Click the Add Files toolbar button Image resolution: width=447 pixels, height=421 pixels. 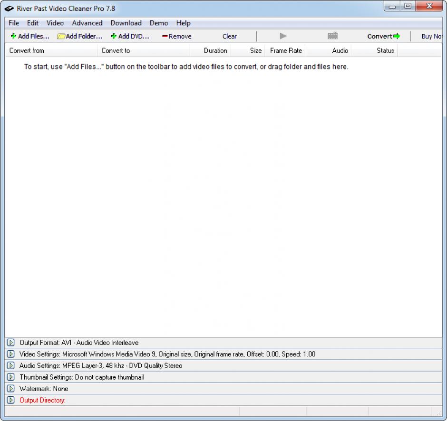(x=30, y=36)
